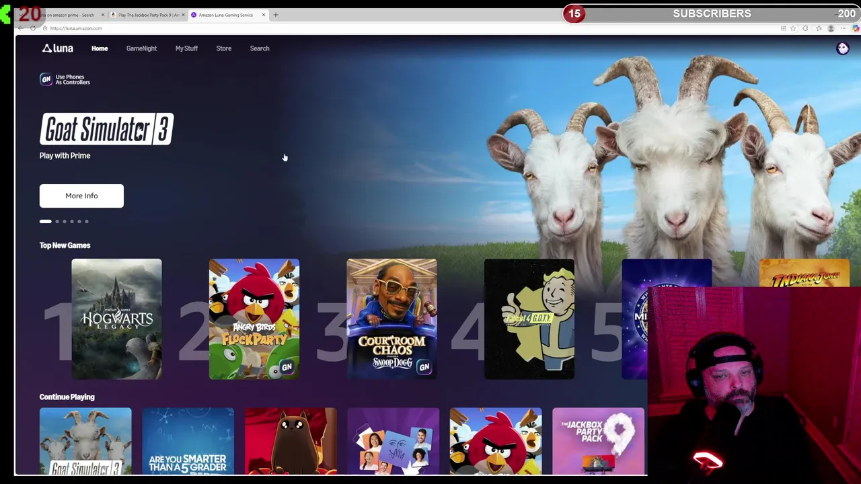
Task: Open Are You Smarter Than a 5th Grader
Action: point(188,441)
